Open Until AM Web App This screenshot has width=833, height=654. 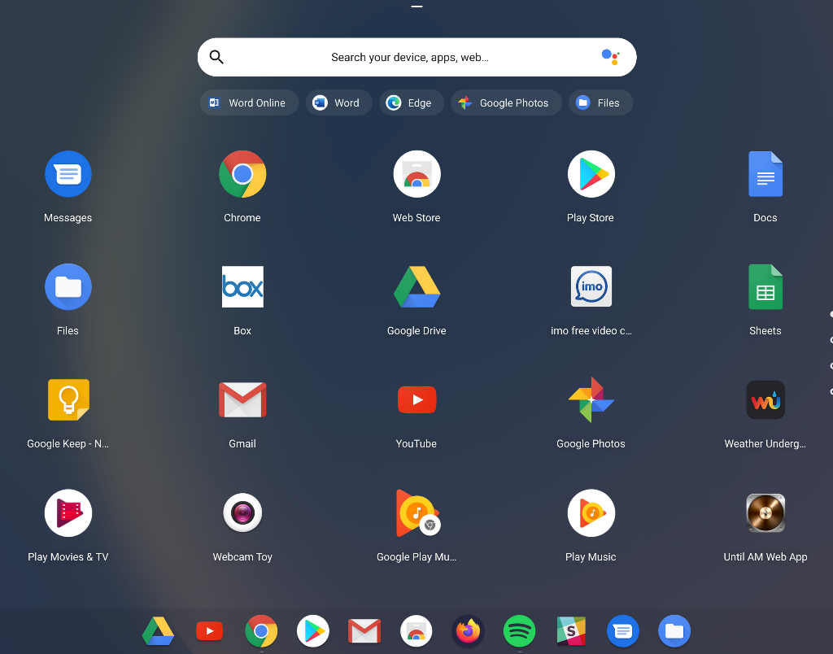click(765, 513)
